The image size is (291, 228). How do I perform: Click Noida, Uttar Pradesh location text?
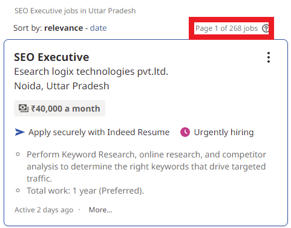pos(62,86)
